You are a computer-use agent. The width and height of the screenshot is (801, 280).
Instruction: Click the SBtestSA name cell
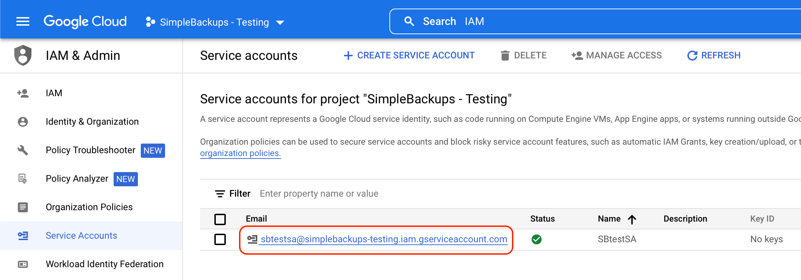click(x=617, y=239)
